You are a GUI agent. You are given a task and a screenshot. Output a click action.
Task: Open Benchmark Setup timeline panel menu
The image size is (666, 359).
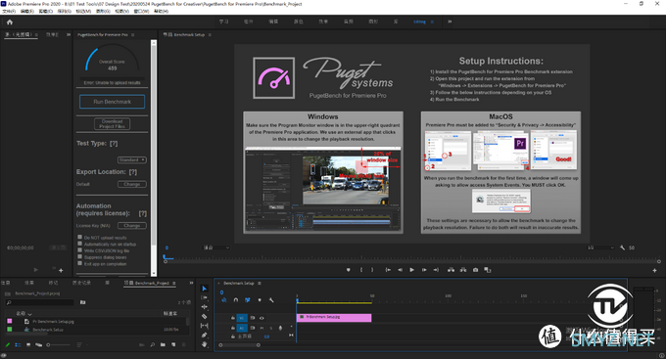(260, 284)
